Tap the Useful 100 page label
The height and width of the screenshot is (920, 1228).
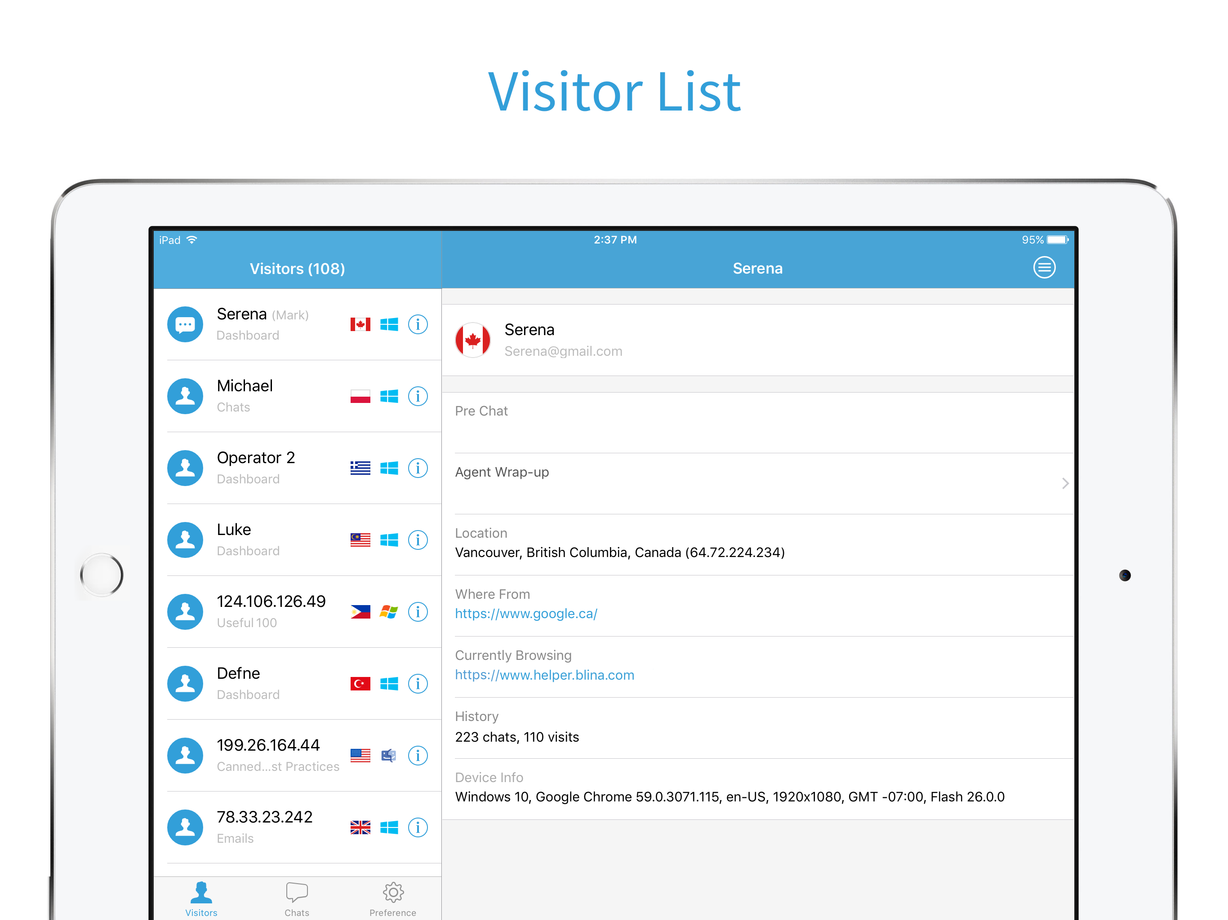[246, 623]
